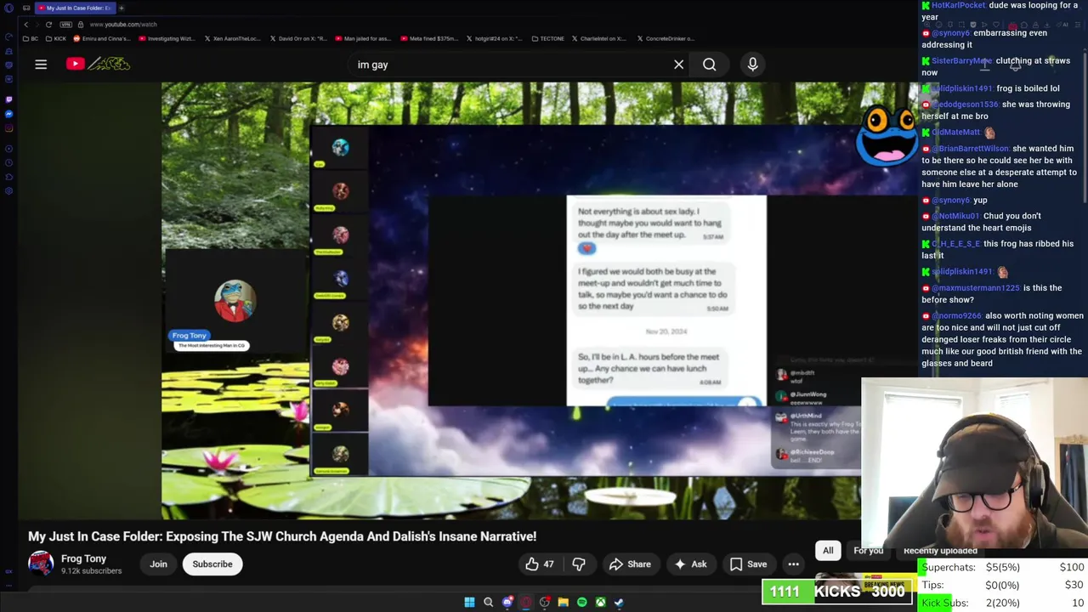Open the Windows Start menu

click(469, 602)
